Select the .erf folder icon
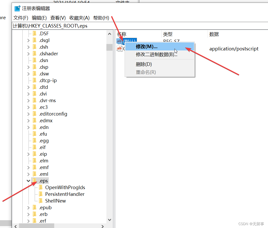268x228 pixels. click(34, 221)
